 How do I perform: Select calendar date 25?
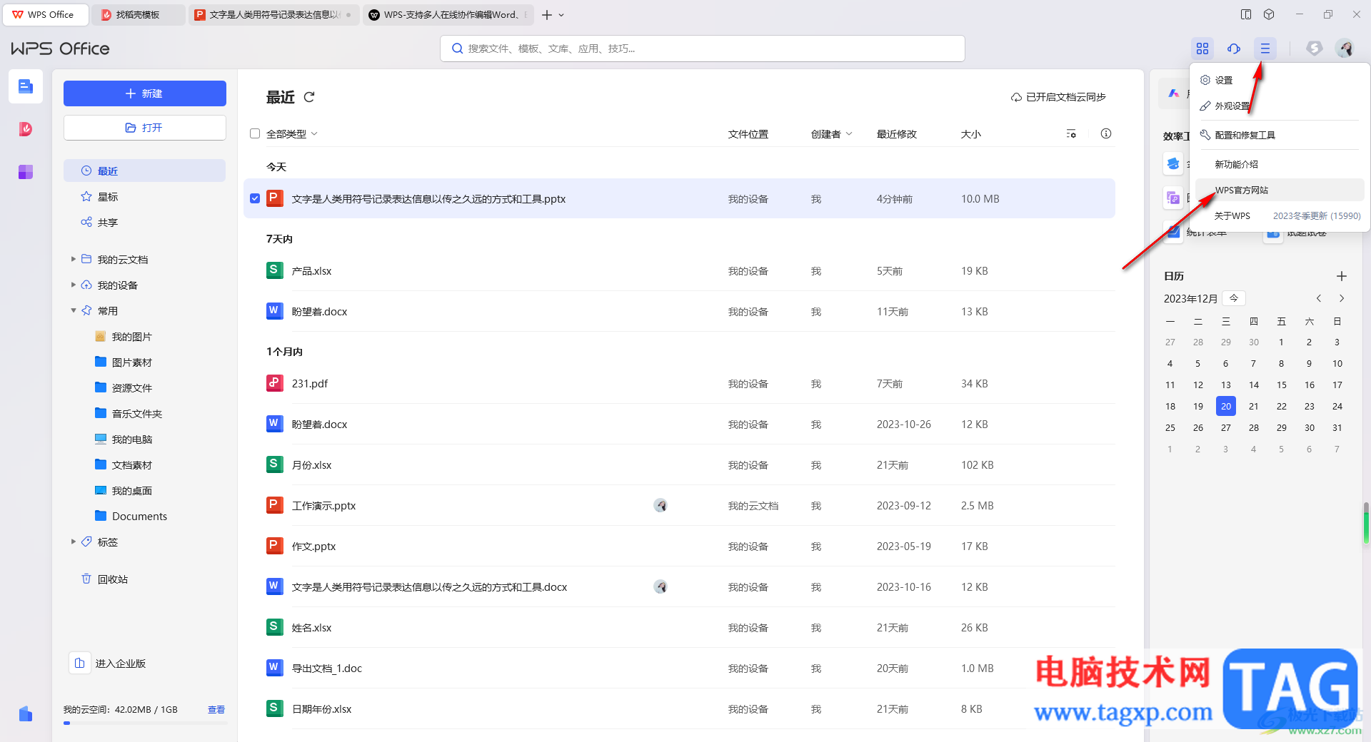(x=1170, y=427)
